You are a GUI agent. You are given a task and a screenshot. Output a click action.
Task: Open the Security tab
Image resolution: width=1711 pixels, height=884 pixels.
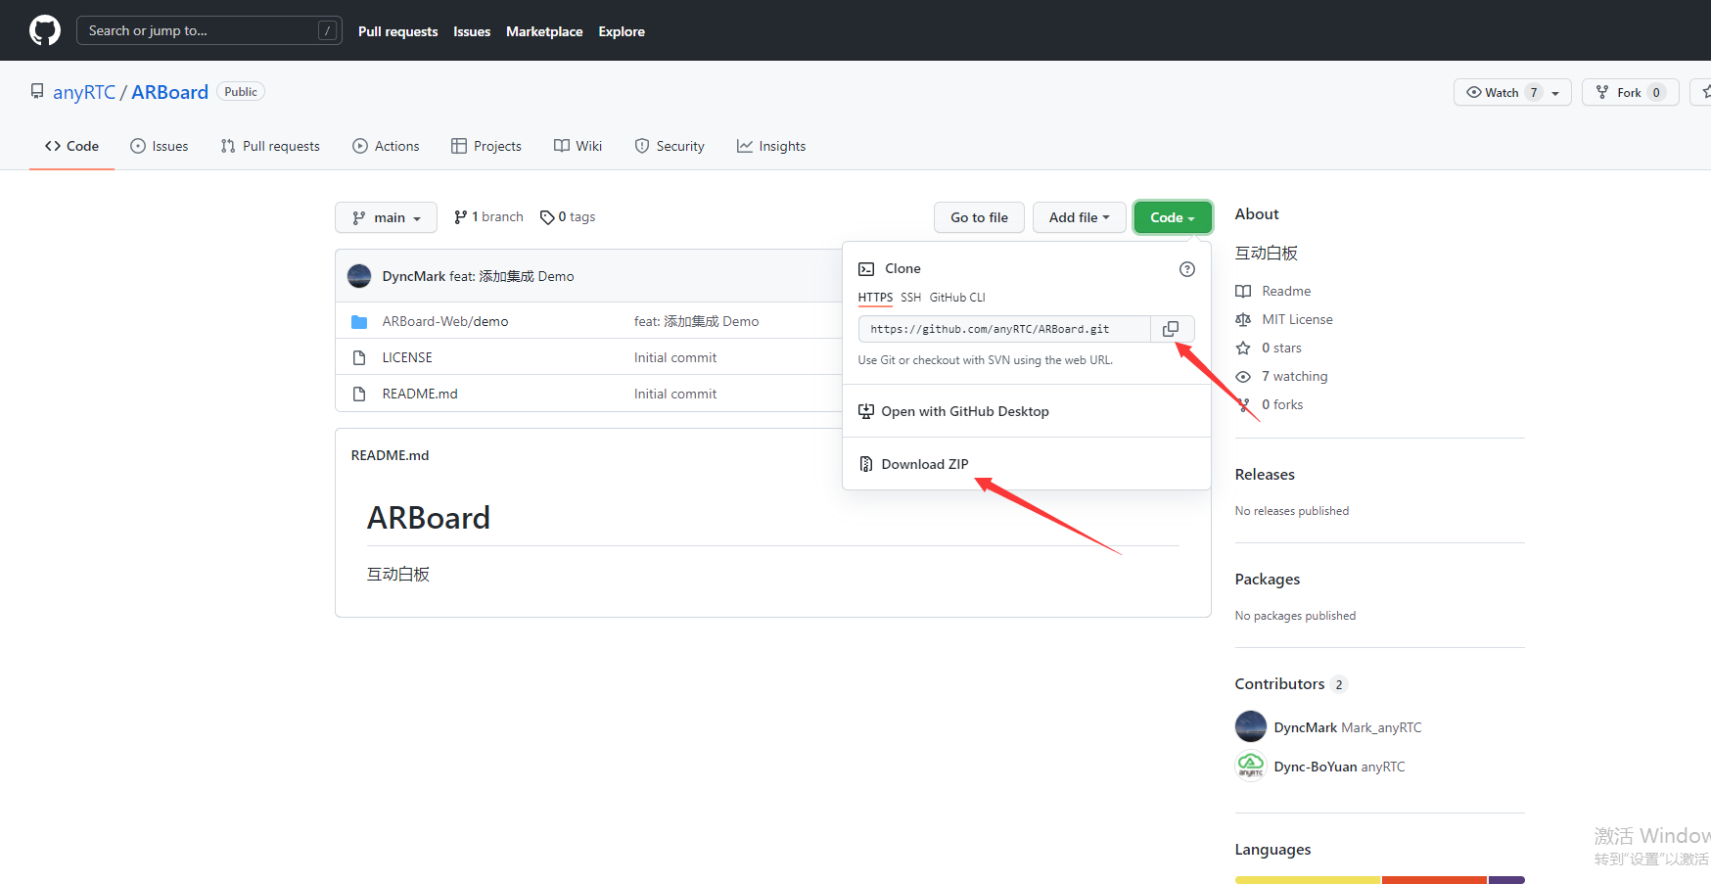pyautogui.click(x=670, y=146)
